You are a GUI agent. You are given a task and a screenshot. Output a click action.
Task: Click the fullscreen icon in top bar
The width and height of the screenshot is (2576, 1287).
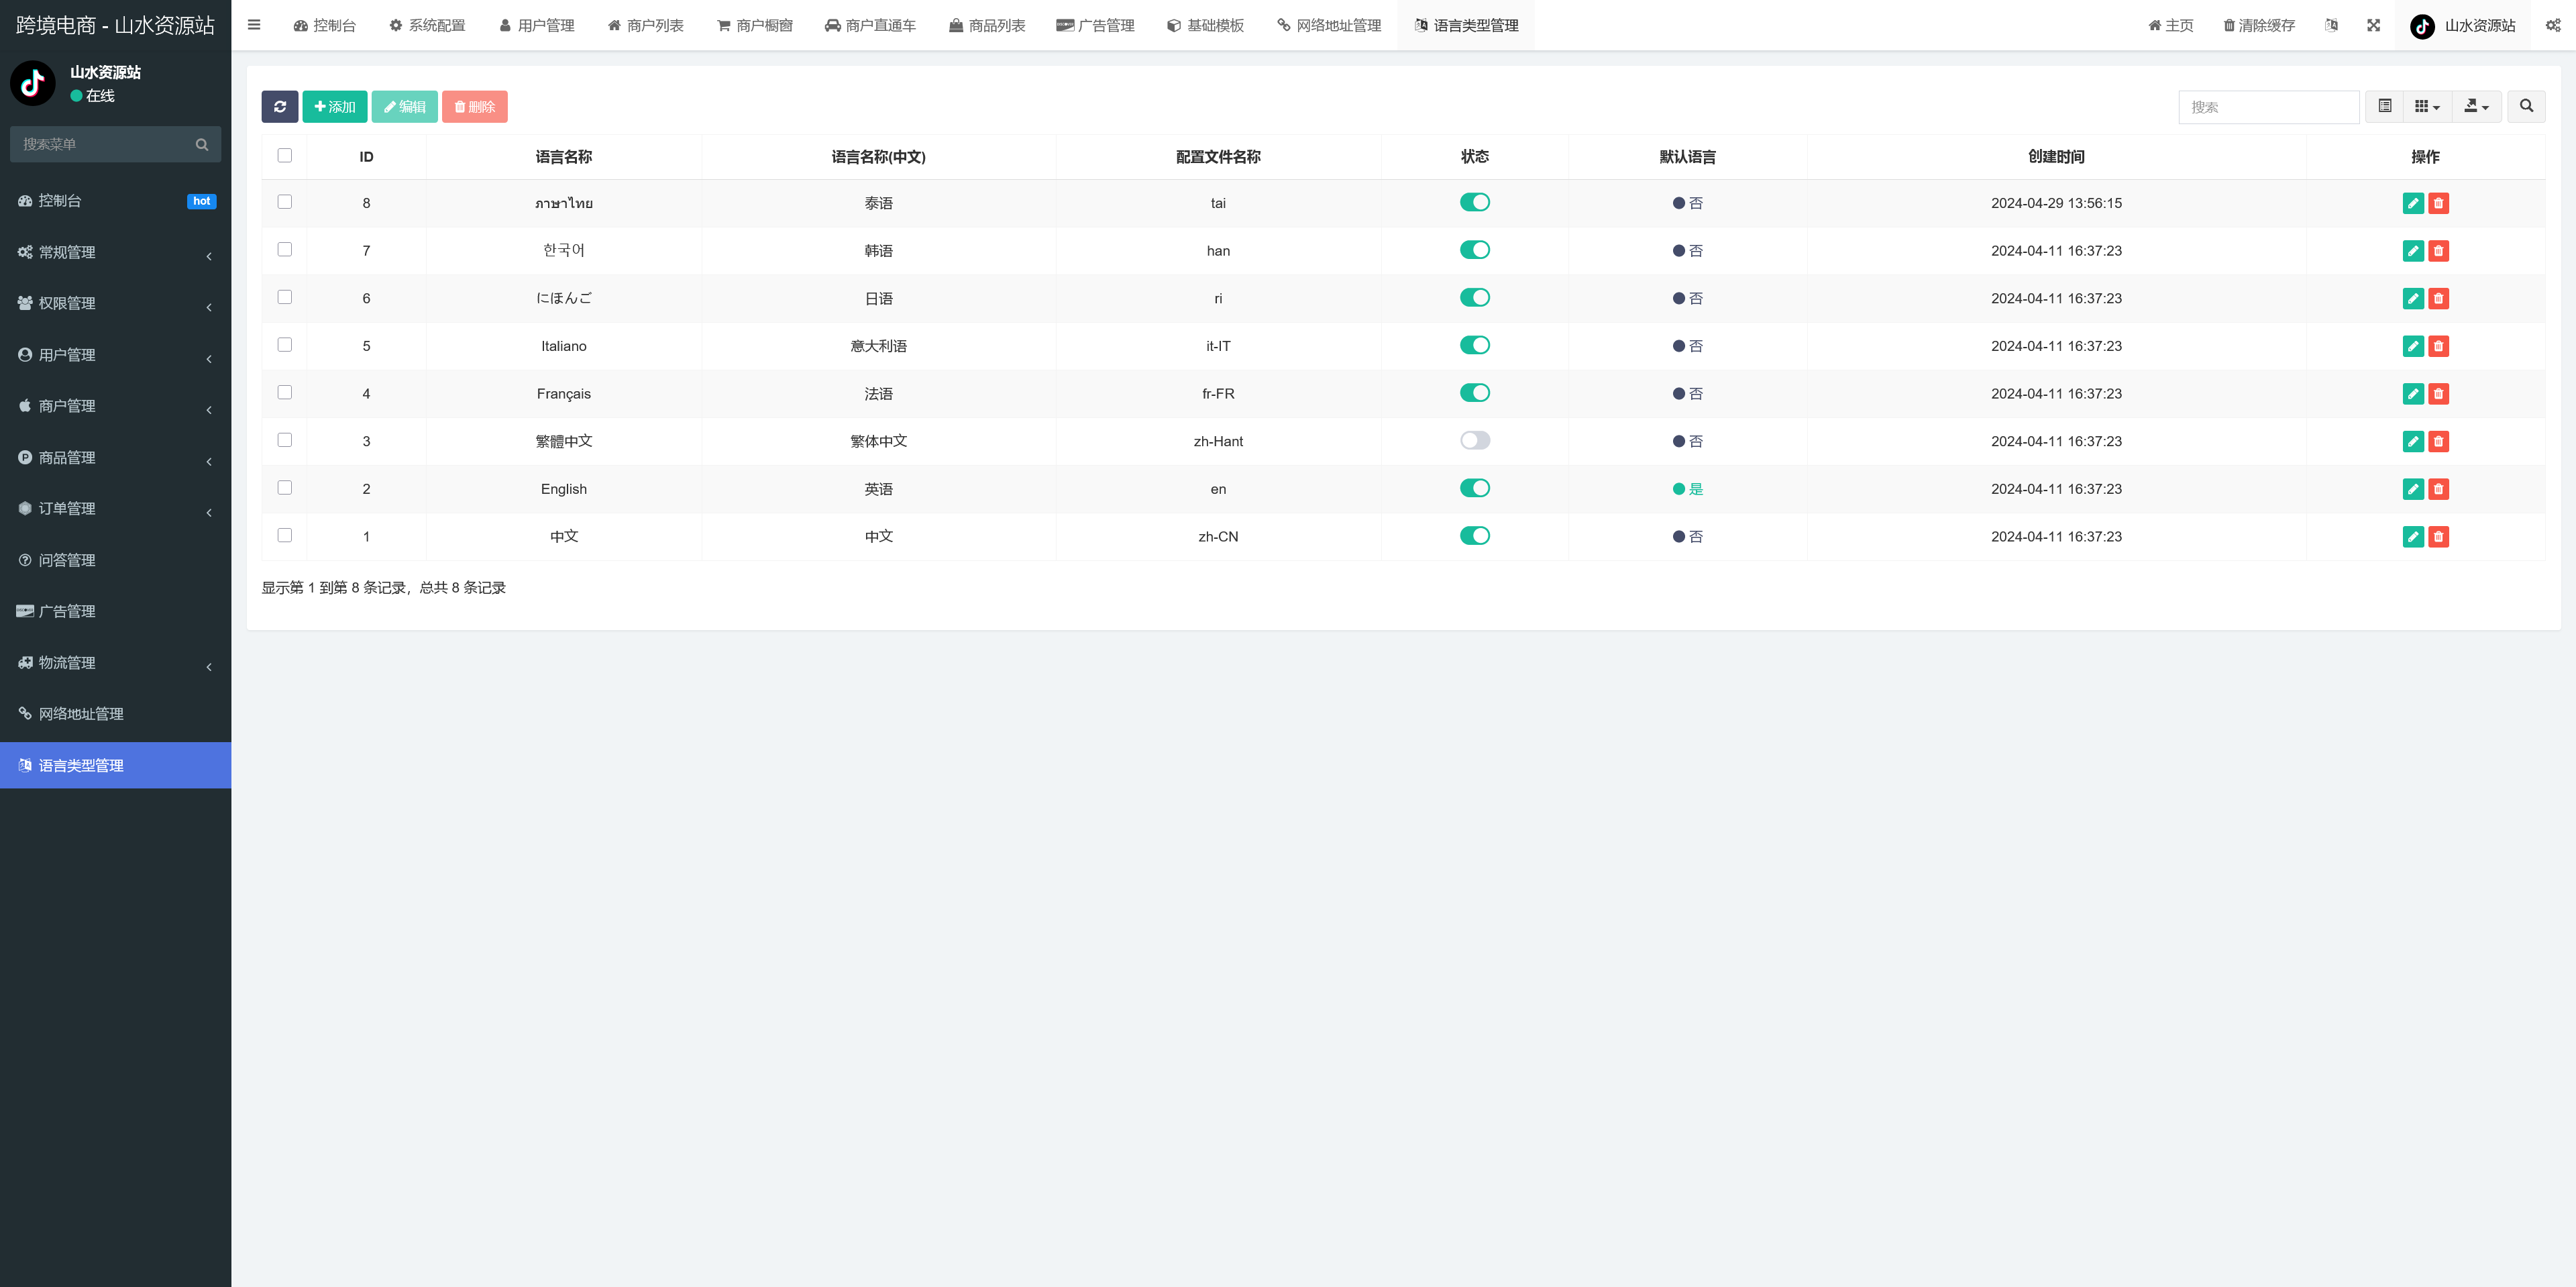tap(2373, 25)
